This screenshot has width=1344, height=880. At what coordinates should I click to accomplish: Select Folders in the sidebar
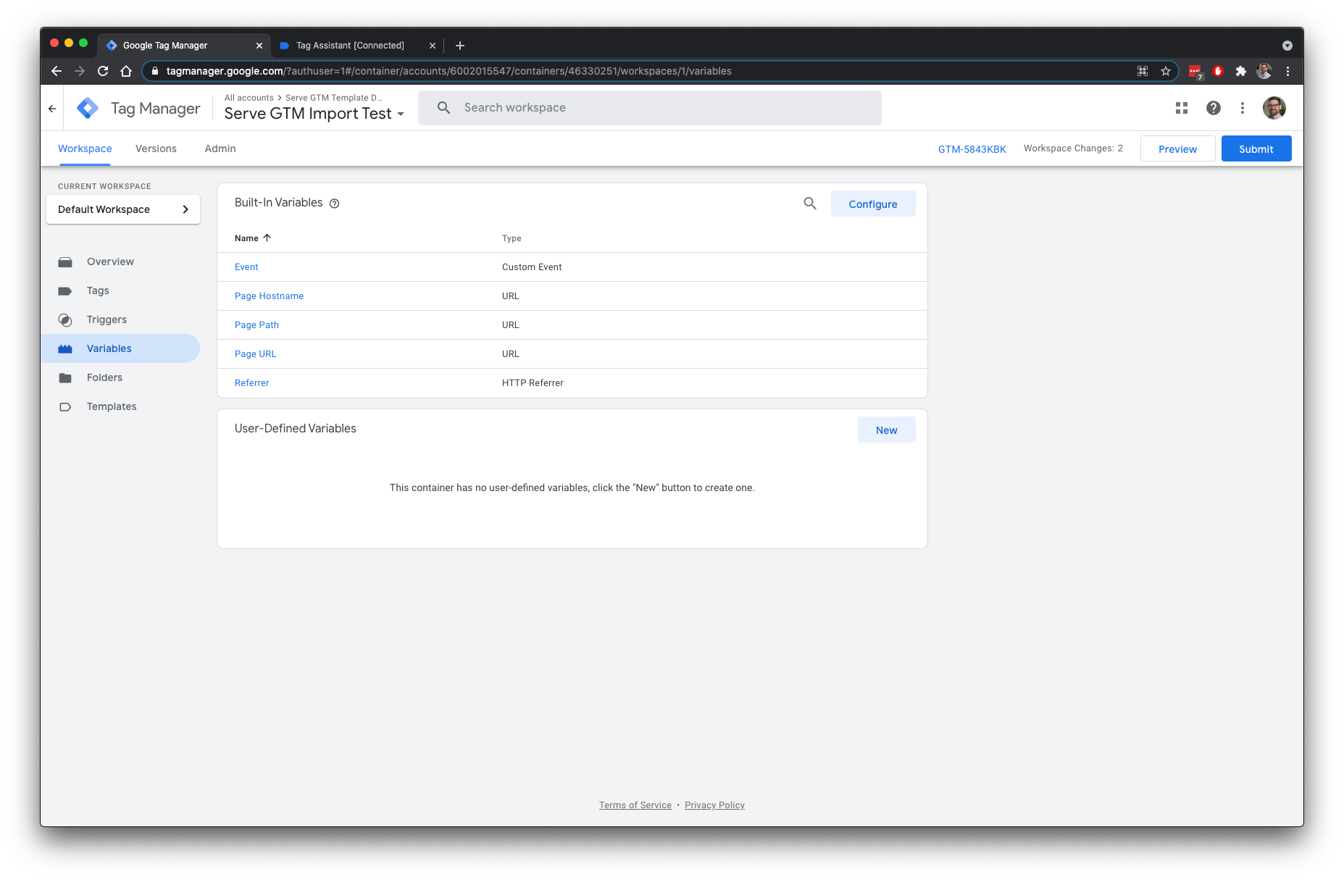coord(104,377)
